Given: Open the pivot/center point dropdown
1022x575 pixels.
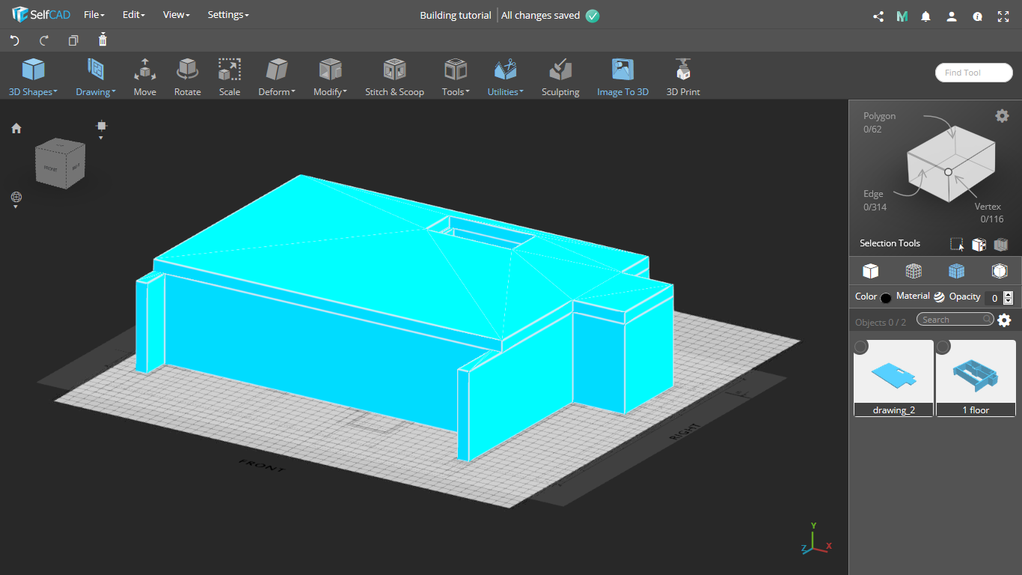Looking at the screenshot, I should point(102,129).
